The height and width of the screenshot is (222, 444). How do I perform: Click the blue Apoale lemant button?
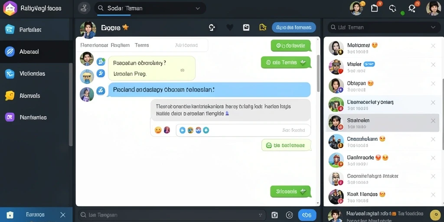[x=294, y=27]
